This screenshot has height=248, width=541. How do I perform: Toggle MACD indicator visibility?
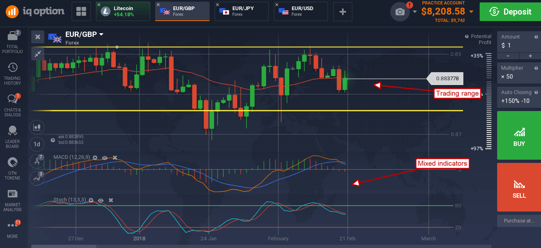pyautogui.click(x=105, y=157)
